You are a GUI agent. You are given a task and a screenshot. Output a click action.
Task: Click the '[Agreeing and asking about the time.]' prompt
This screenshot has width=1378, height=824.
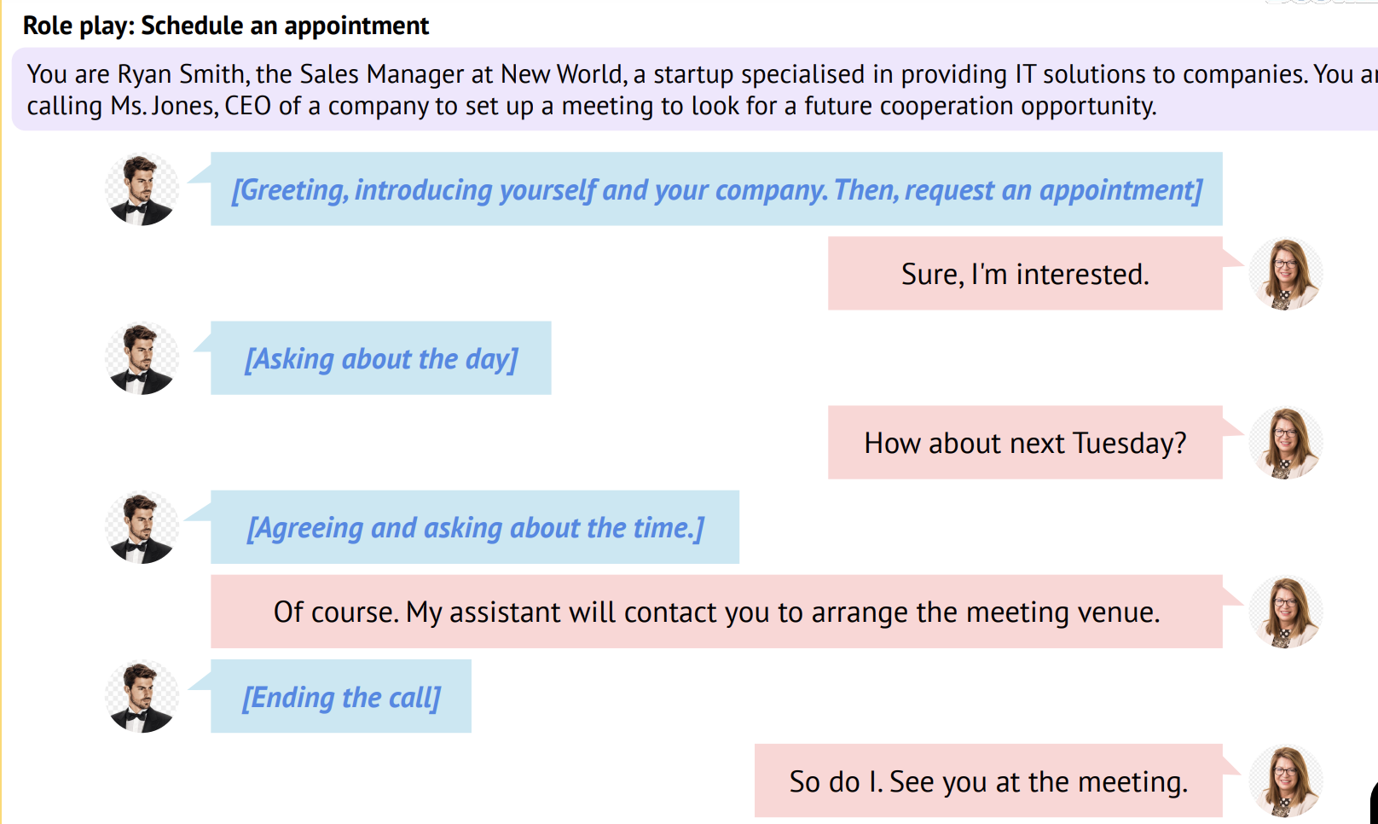tap(475, 527)
